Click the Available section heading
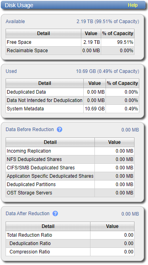 point(15,22)
